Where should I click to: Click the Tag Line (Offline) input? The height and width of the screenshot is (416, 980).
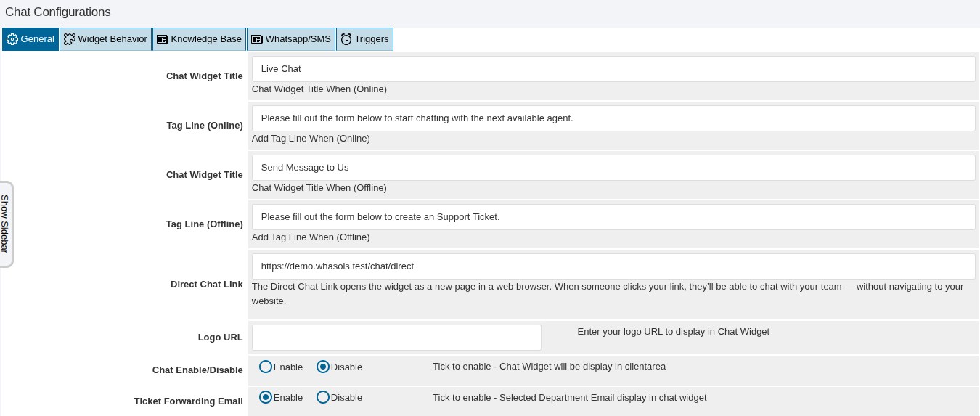(613, 217)
